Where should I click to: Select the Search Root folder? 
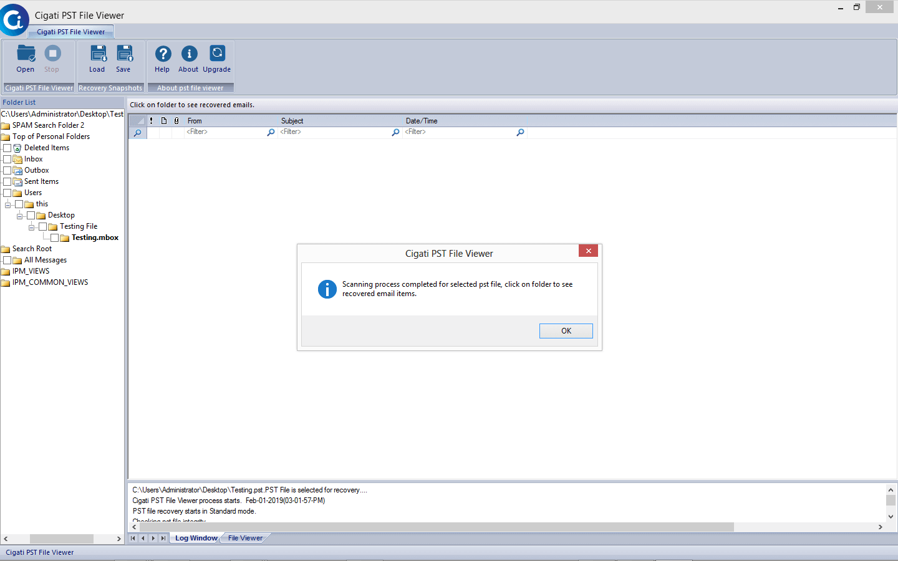tap(32, 249)
